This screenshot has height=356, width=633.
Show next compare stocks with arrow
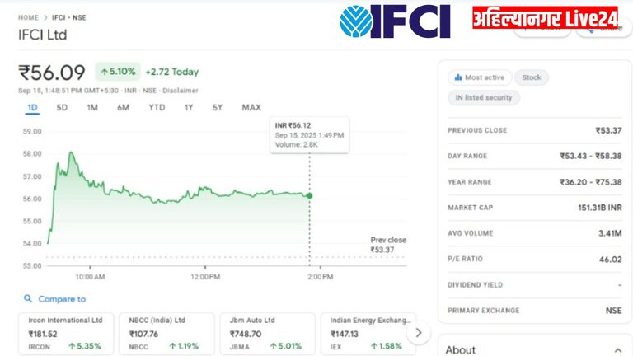(x=419, y=333)
